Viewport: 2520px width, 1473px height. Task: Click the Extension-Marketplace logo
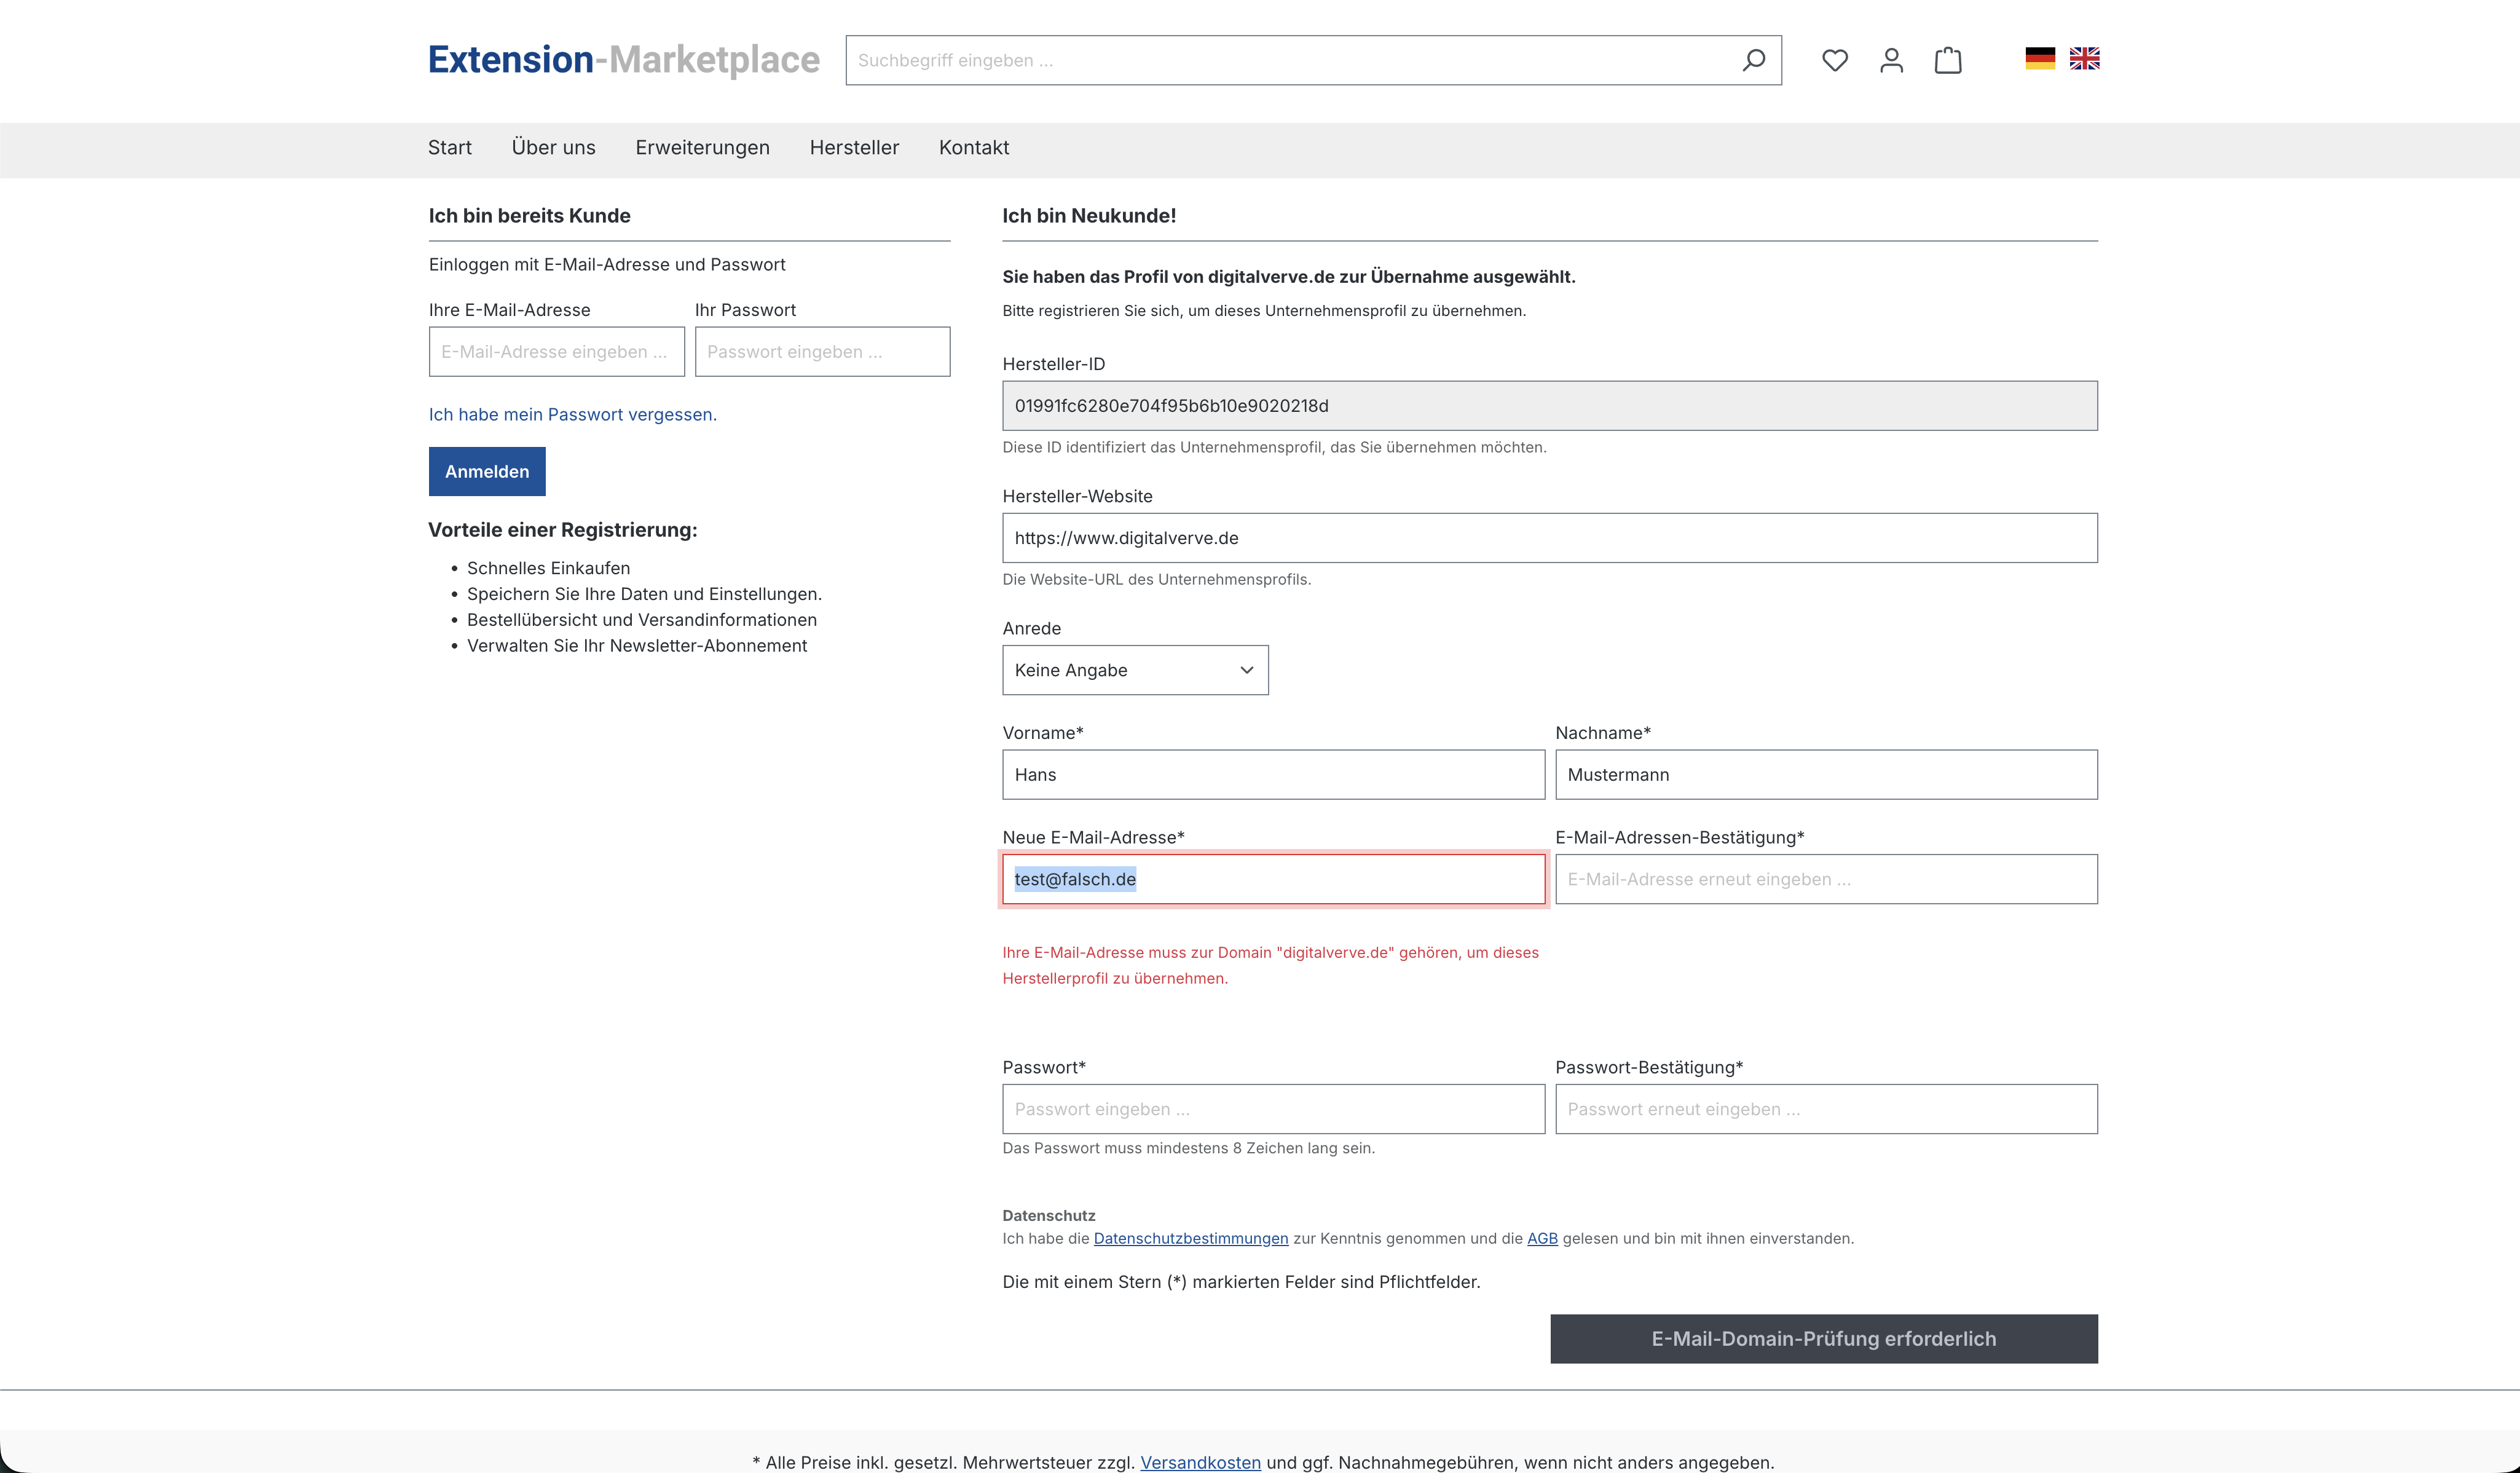tap(623, 60)
